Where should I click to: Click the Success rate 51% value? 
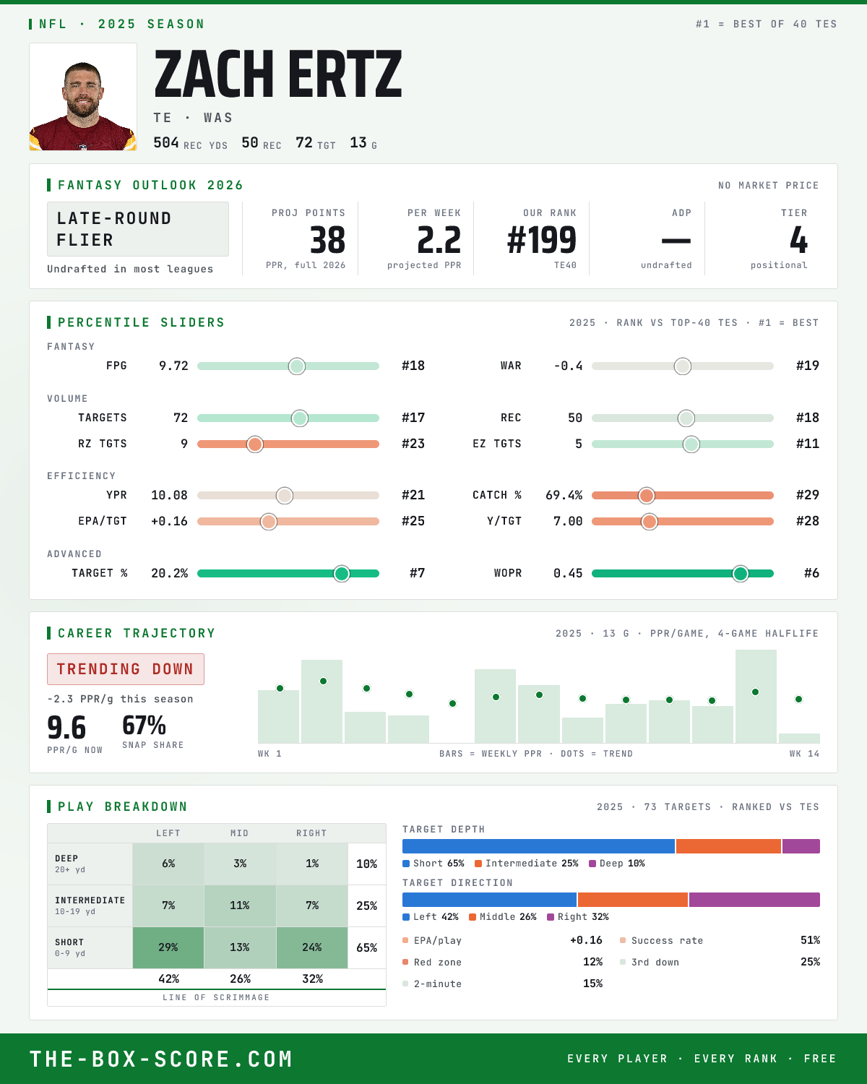coord(810,940)
